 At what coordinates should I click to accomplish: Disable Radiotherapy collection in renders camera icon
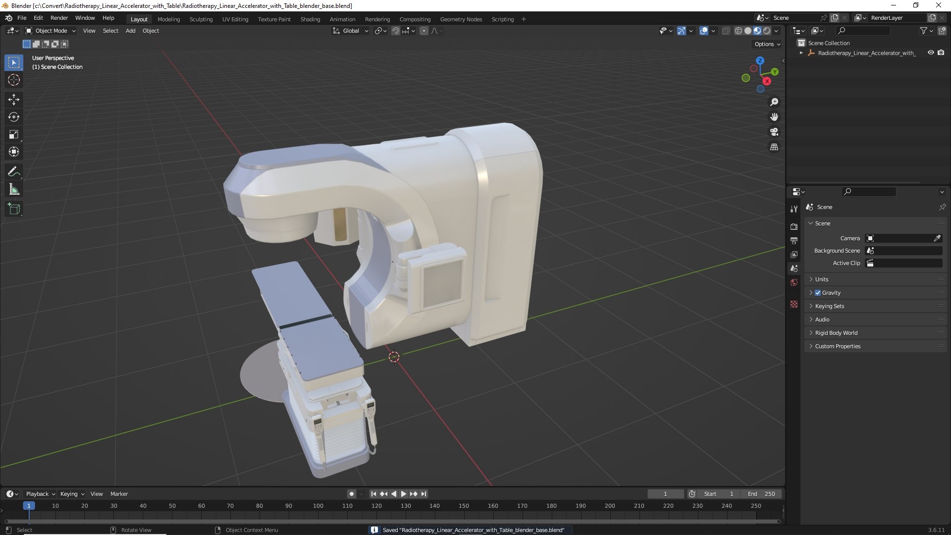tap(941, 53)
